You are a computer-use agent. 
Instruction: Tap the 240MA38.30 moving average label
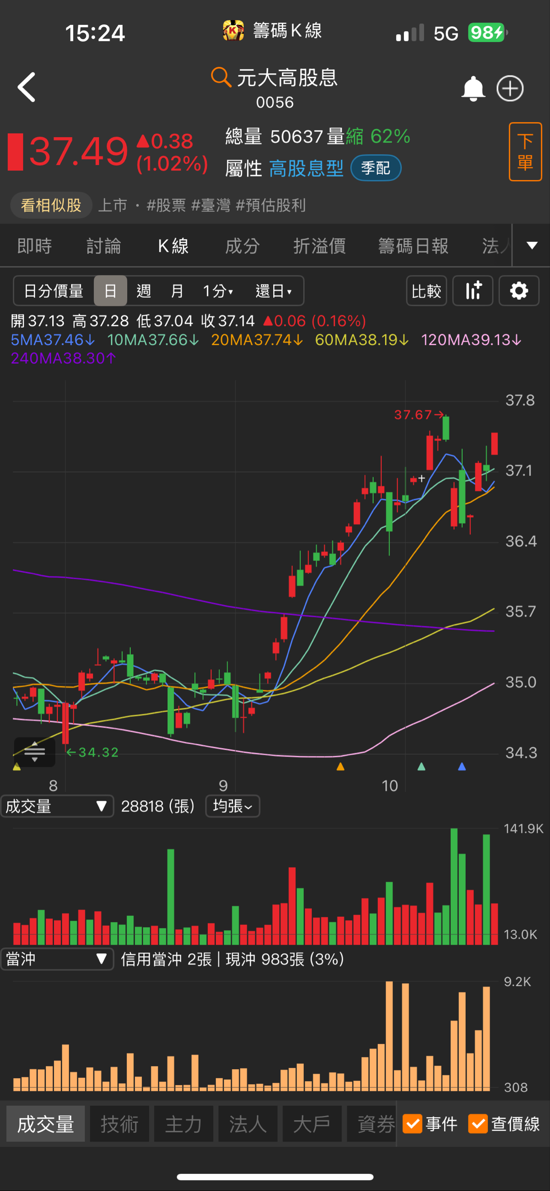click(x=63, y=358)
